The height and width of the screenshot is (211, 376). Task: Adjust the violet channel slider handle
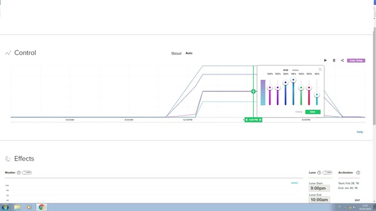[278, 87]
